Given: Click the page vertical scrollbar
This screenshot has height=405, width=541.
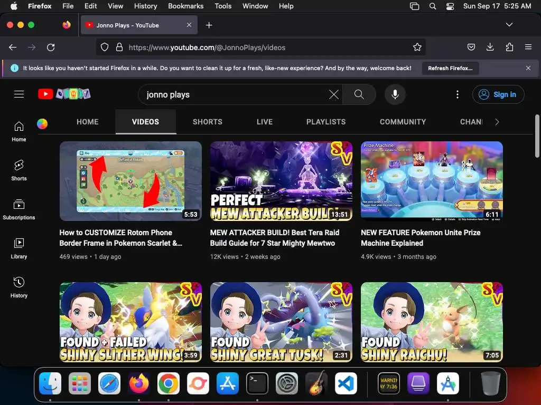Looking at the screenshot, I should click(537, 136).
